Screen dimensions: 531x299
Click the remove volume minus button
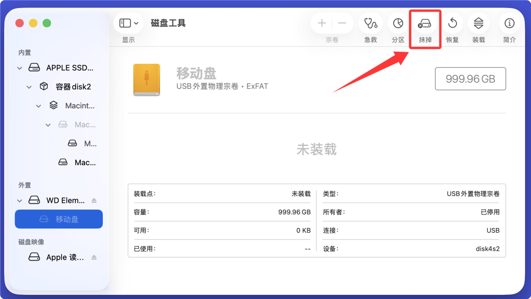pyautogui.click(x=342, y=23)
